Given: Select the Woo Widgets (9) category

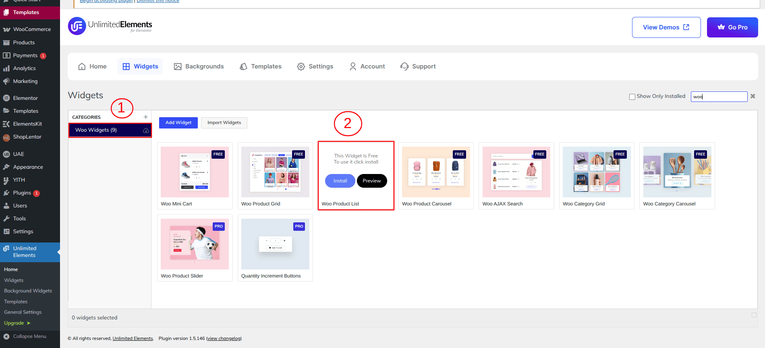Looking at the screenshot, I should pyautogui.click(x=110, y=130).
